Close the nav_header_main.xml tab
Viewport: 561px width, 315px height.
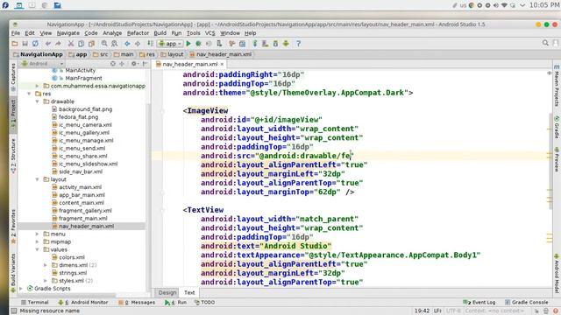click(222, 64)
